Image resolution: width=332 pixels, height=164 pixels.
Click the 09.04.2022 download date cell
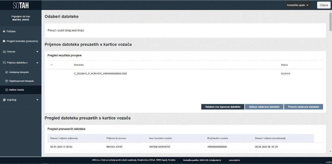click(x=266, y=147)
